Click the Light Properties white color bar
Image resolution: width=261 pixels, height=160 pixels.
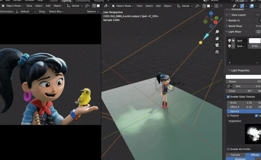243,77
